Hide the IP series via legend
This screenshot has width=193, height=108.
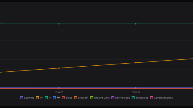48,98
